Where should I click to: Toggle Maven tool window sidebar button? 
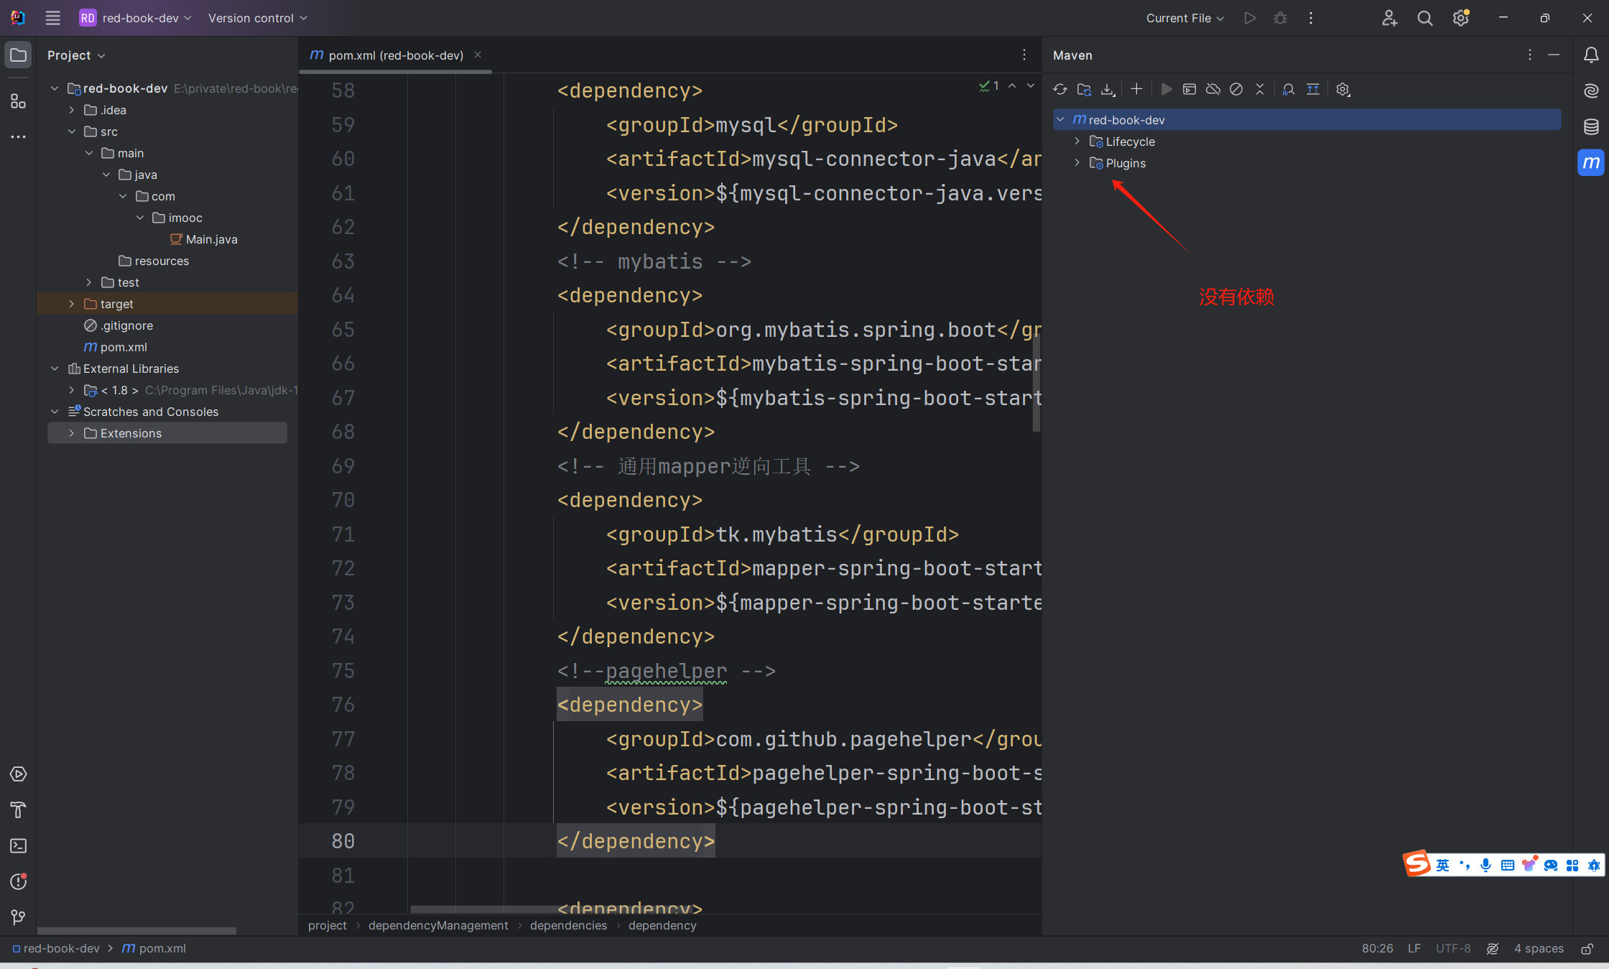[1591, 162]
